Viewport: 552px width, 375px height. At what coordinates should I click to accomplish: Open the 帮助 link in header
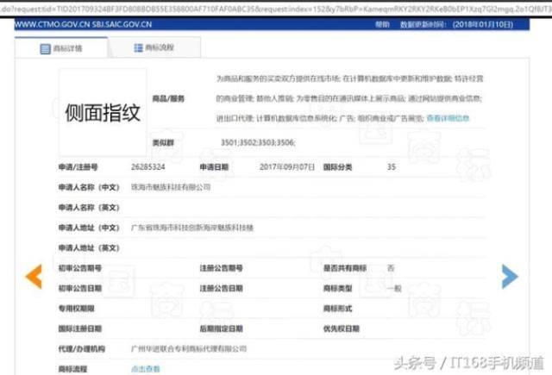tap(382, 24)
